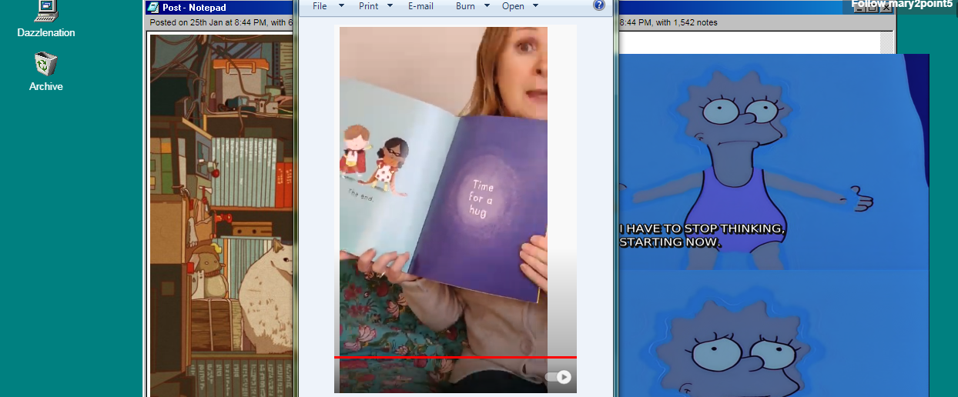958x397 pixels.
Task: Expand the Open dropdown arrow
Action: (x=535, y=6)
